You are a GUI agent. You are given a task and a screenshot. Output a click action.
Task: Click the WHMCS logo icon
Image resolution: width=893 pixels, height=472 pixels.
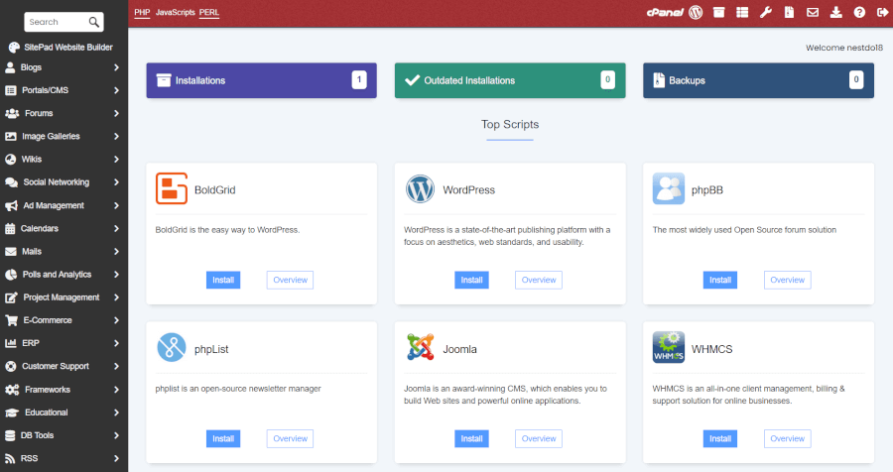pyautogui.click(x=668, y=347)
